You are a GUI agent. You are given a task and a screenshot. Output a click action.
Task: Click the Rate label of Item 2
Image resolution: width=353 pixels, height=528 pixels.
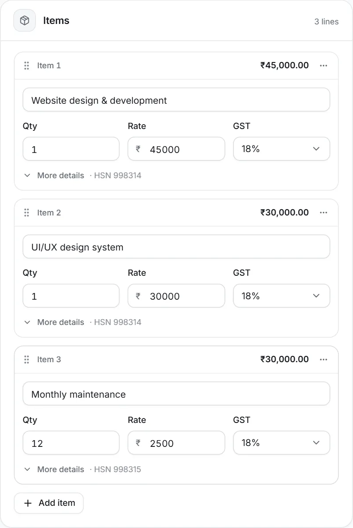pyautogui.click(x=137, y=273)
